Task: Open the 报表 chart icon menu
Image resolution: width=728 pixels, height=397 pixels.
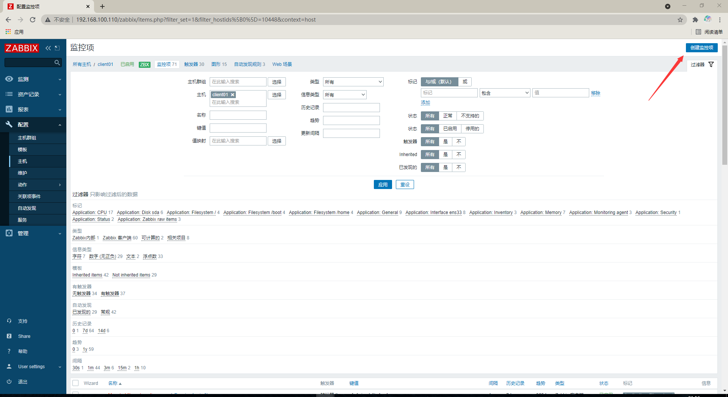Action: [x=9, y=109]
